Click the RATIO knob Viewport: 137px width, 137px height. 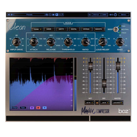click(85, 42)
